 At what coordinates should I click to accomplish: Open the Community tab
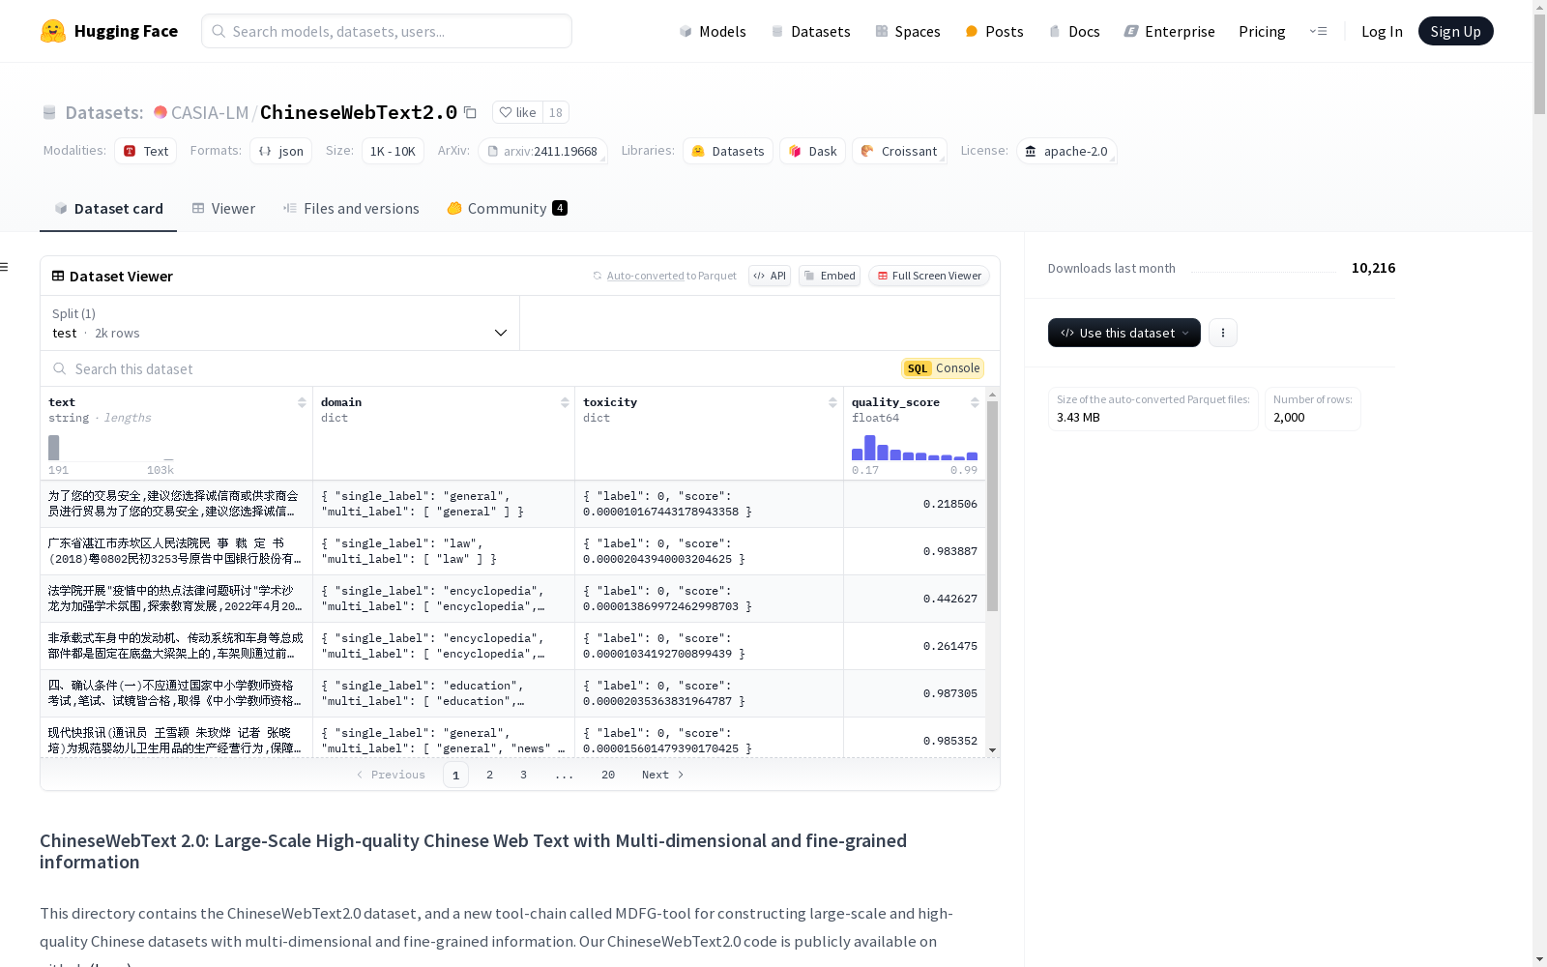[507, 209]
